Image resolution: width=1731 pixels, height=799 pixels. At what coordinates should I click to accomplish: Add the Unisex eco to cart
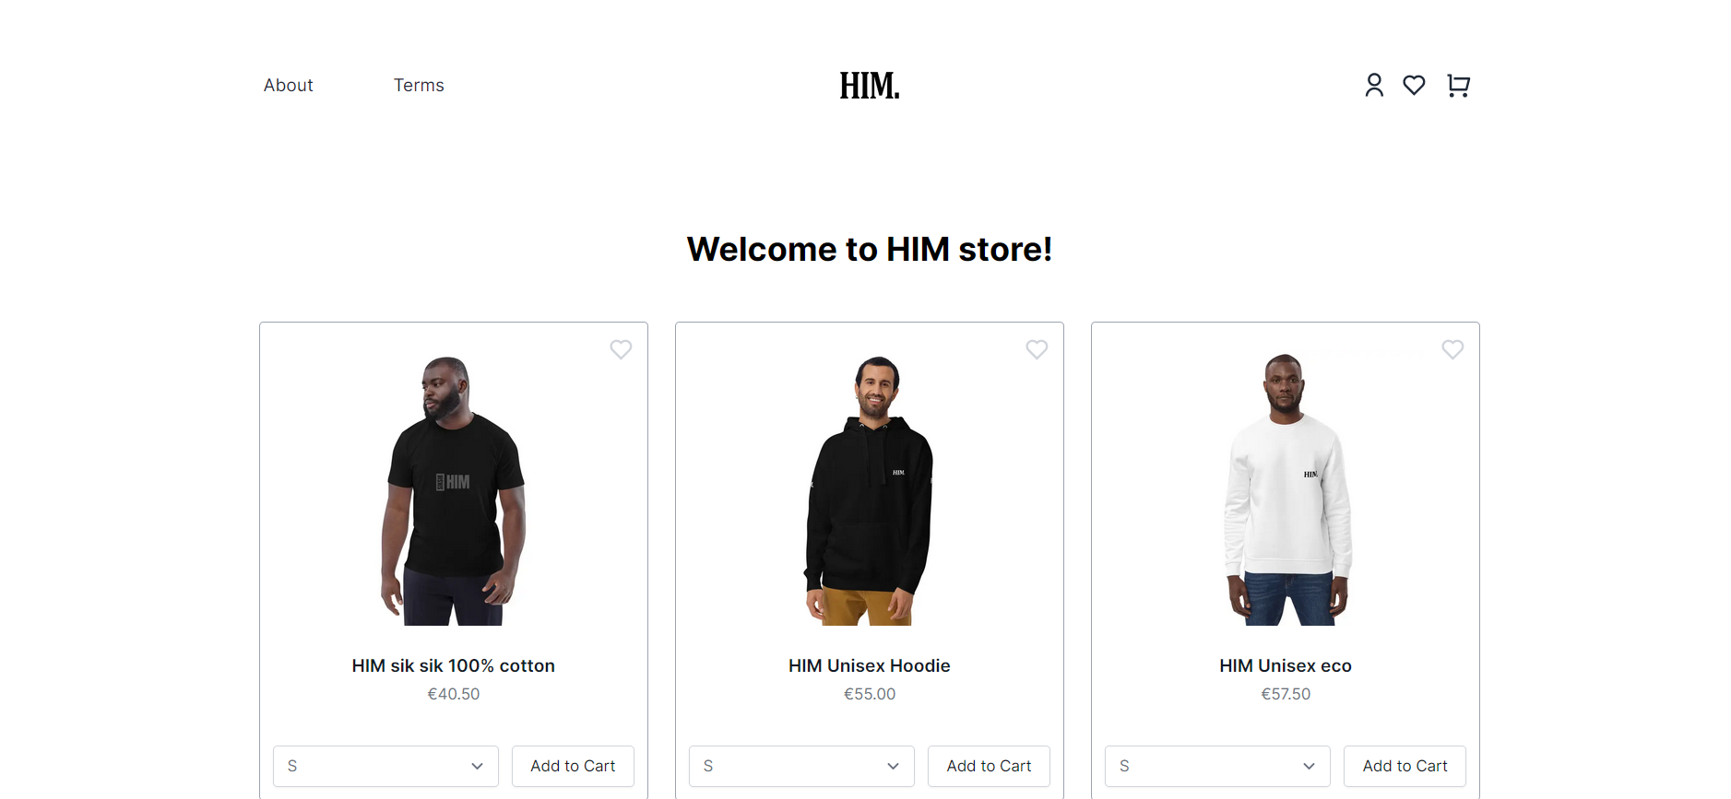(x=1405, y=766)
